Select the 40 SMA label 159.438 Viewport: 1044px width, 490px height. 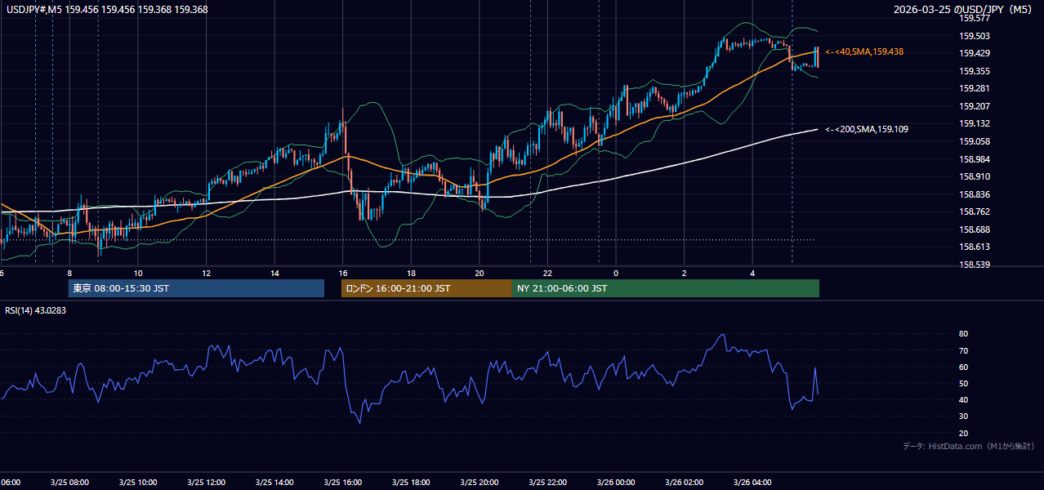864,51
